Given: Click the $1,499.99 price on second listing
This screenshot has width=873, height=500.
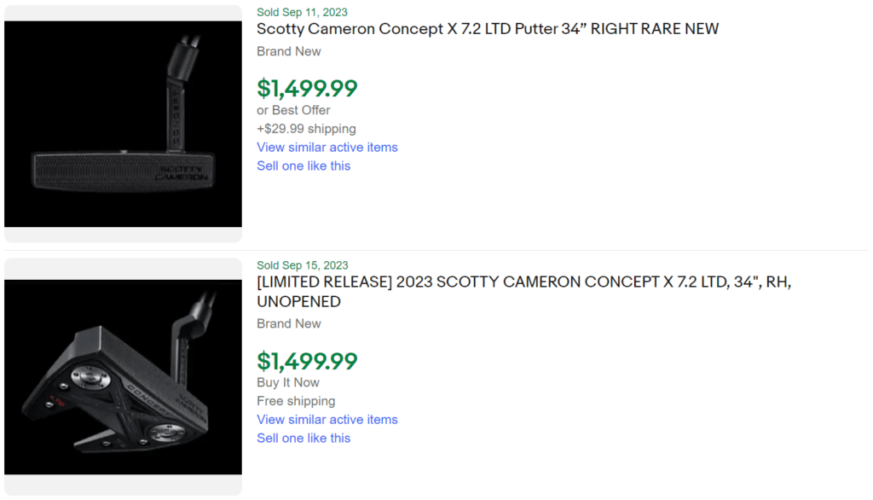Looking at the screenshot, I should tap(306, 360).
